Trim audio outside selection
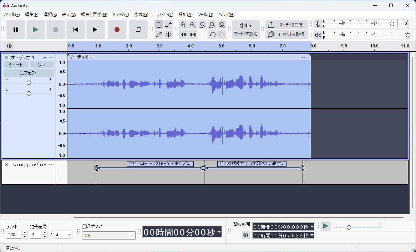 click(183, 35)
